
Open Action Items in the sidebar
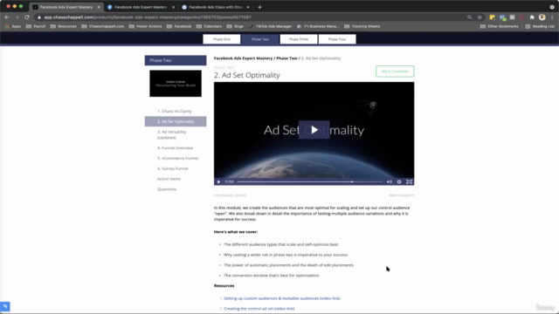[169, 179]
